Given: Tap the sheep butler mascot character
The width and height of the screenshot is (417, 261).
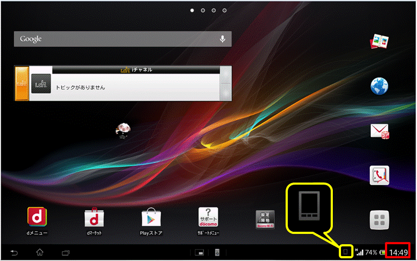Looking at the screenshot, I should point(123,129).
